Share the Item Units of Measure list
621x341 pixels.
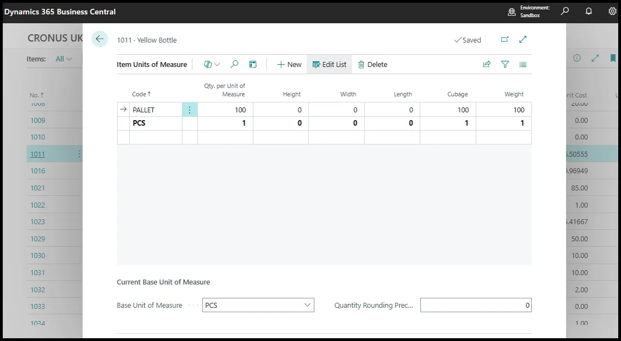487,64
